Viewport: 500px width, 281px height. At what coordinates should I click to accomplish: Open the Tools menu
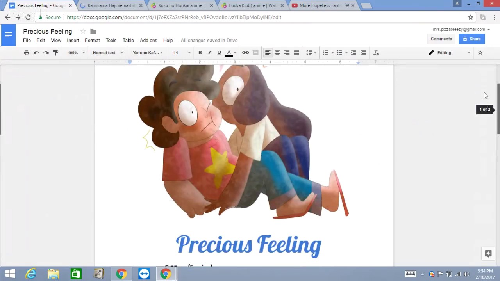pyautogui.click(x=111, y=40)
